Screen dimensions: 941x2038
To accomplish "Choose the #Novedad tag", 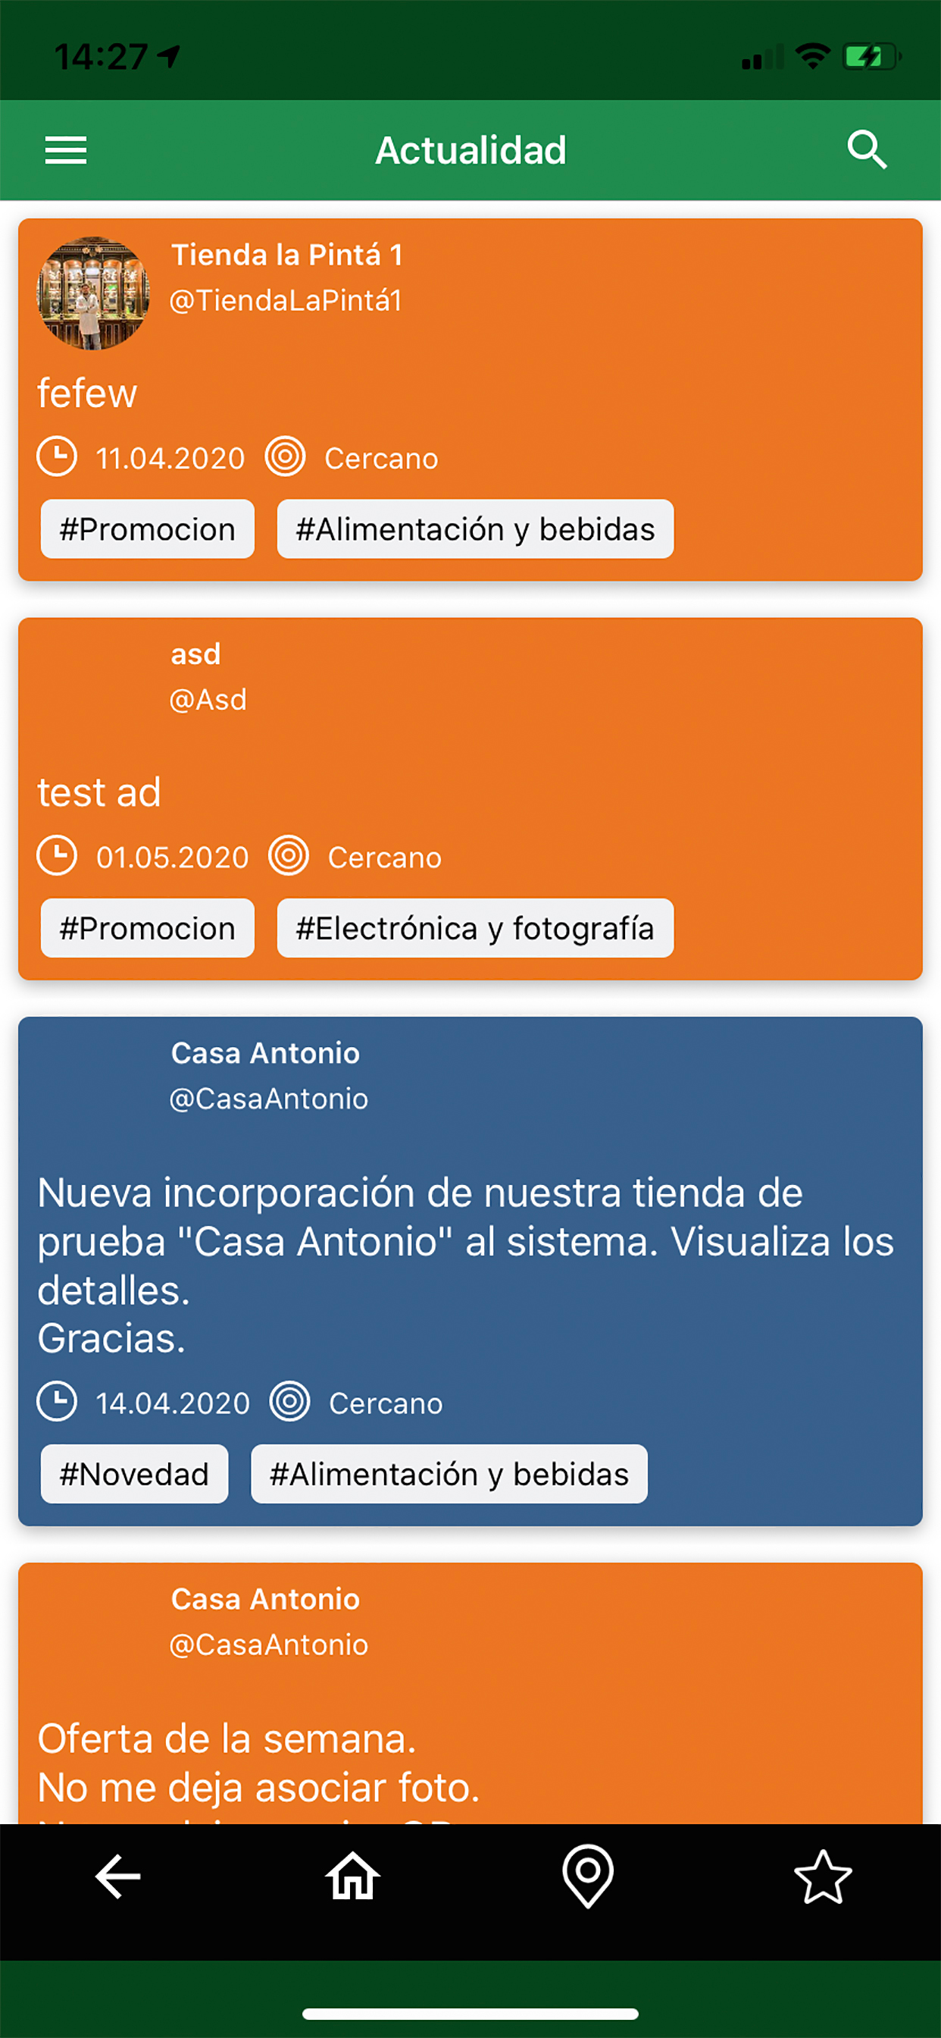I will [134, 1474].
